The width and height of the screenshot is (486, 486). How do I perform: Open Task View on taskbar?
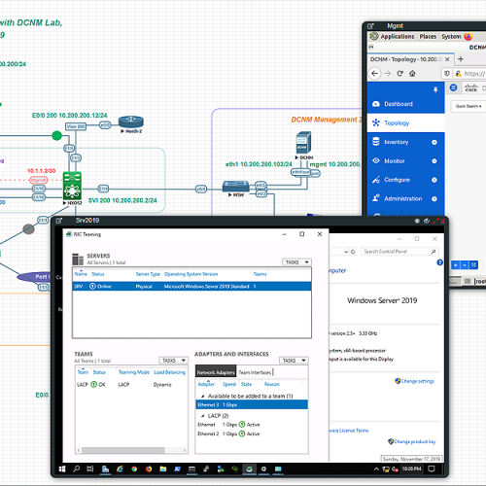click(90, 469)
